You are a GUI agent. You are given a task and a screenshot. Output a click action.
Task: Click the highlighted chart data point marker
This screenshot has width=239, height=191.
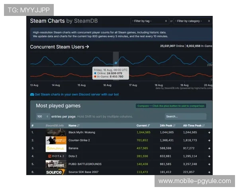[116, 63]
